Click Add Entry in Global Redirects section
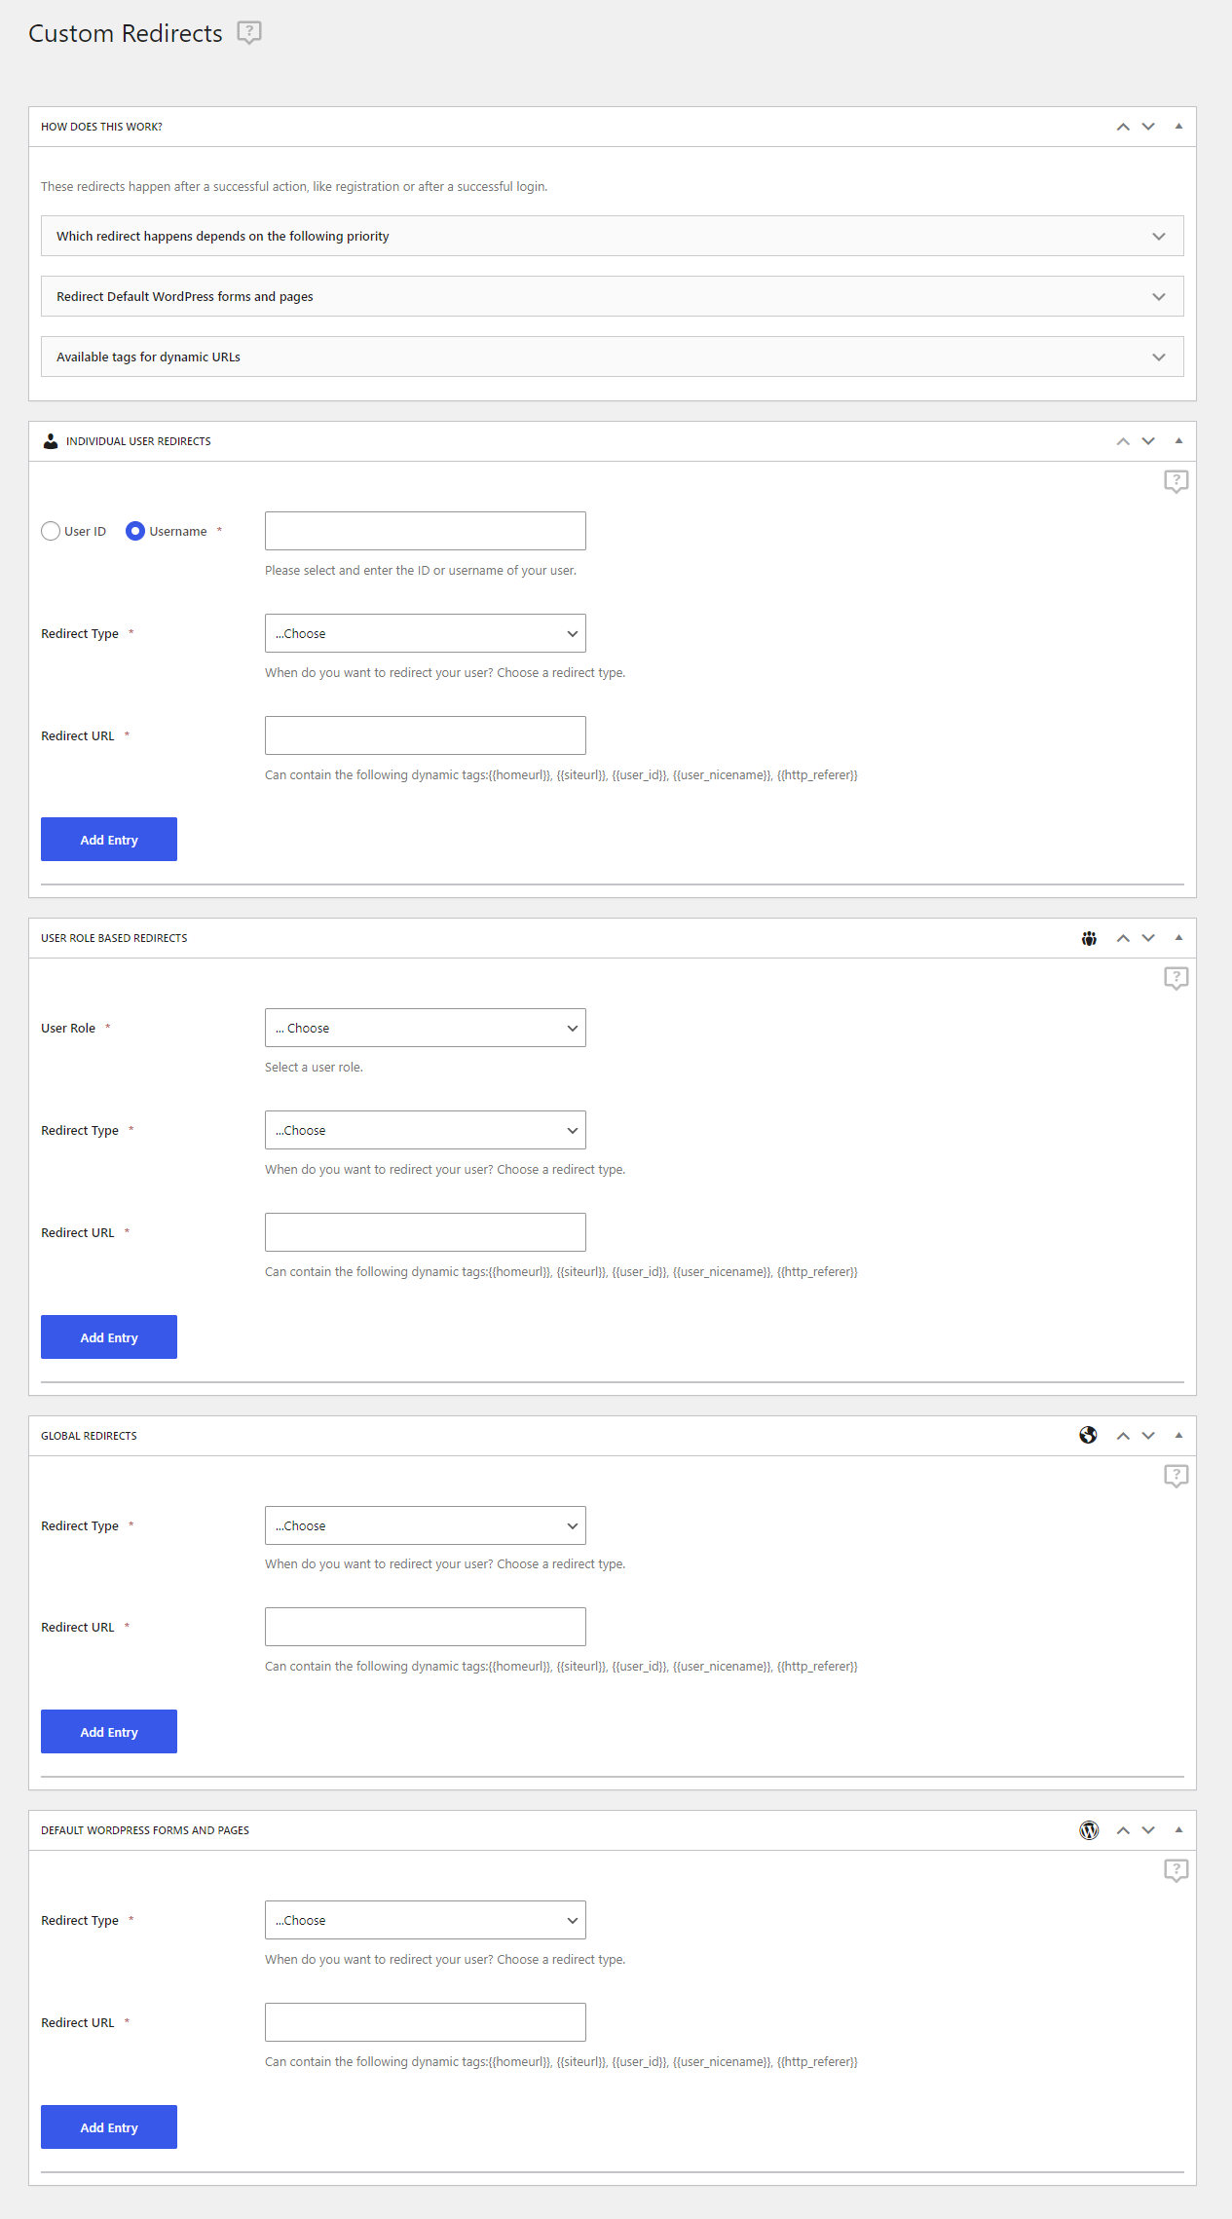This screenshot has width=1232, height=2219. pyautogui.click(x=109, y=1732)
